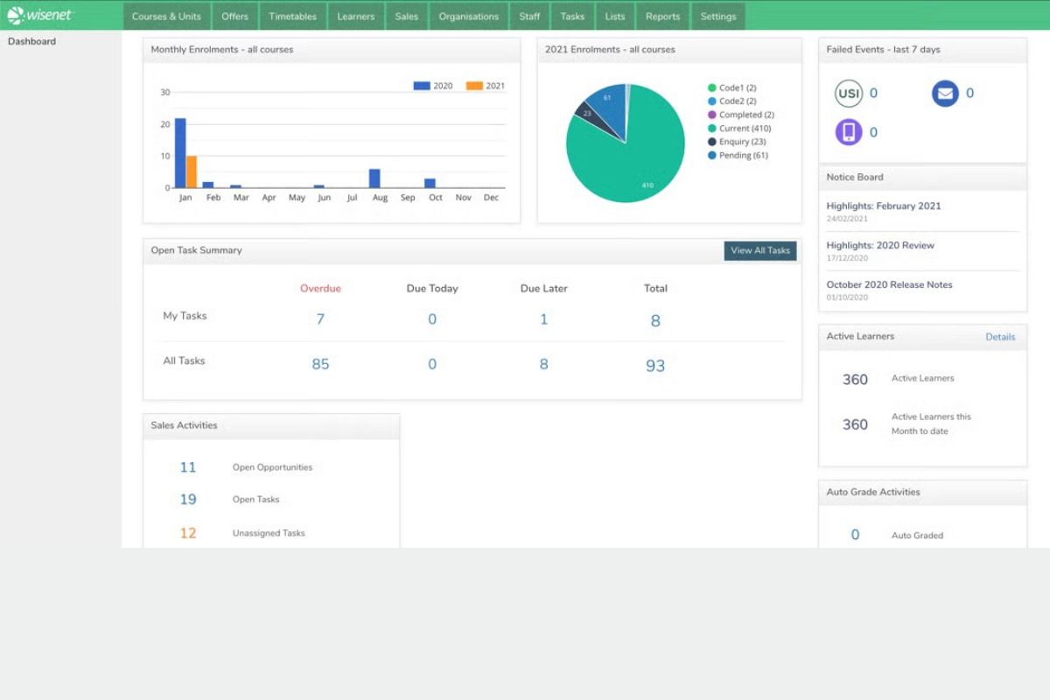This screenshot has width=1050, height=700.
Task: Click All Tasks Due Today count 0
Action: tap(432, 364)
